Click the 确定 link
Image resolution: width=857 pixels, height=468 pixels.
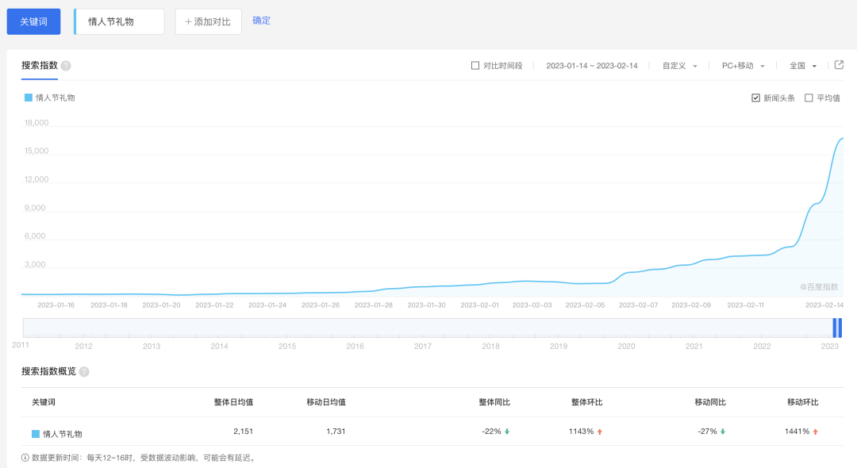261,21
